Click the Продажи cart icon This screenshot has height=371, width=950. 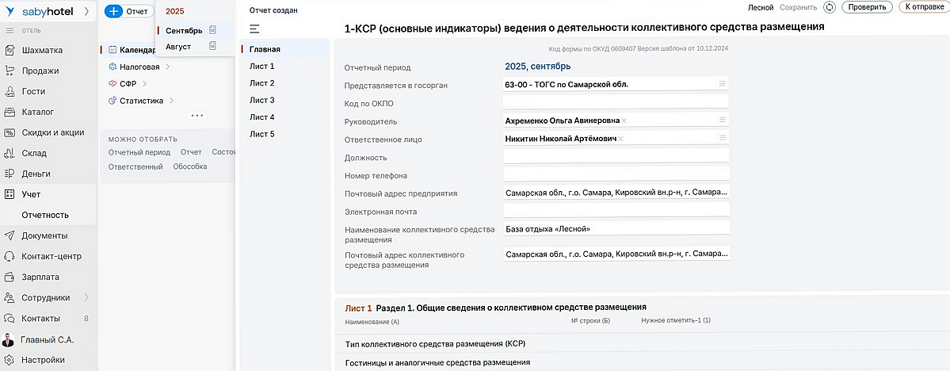click(10, 71)
